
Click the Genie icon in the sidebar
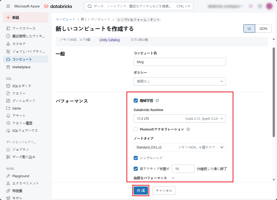pos(8,108)
